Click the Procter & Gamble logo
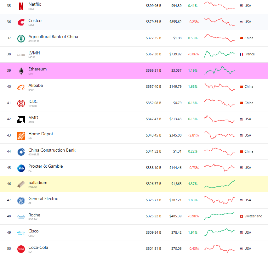The width and height of the screenshot is (268, 257). click(21, 168)
